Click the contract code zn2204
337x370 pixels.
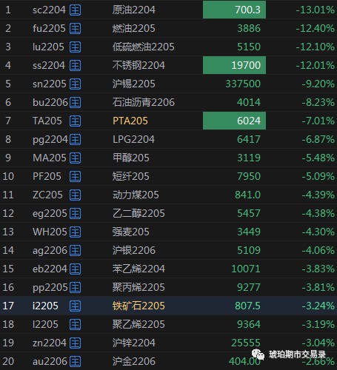click(x=50, y=343)
